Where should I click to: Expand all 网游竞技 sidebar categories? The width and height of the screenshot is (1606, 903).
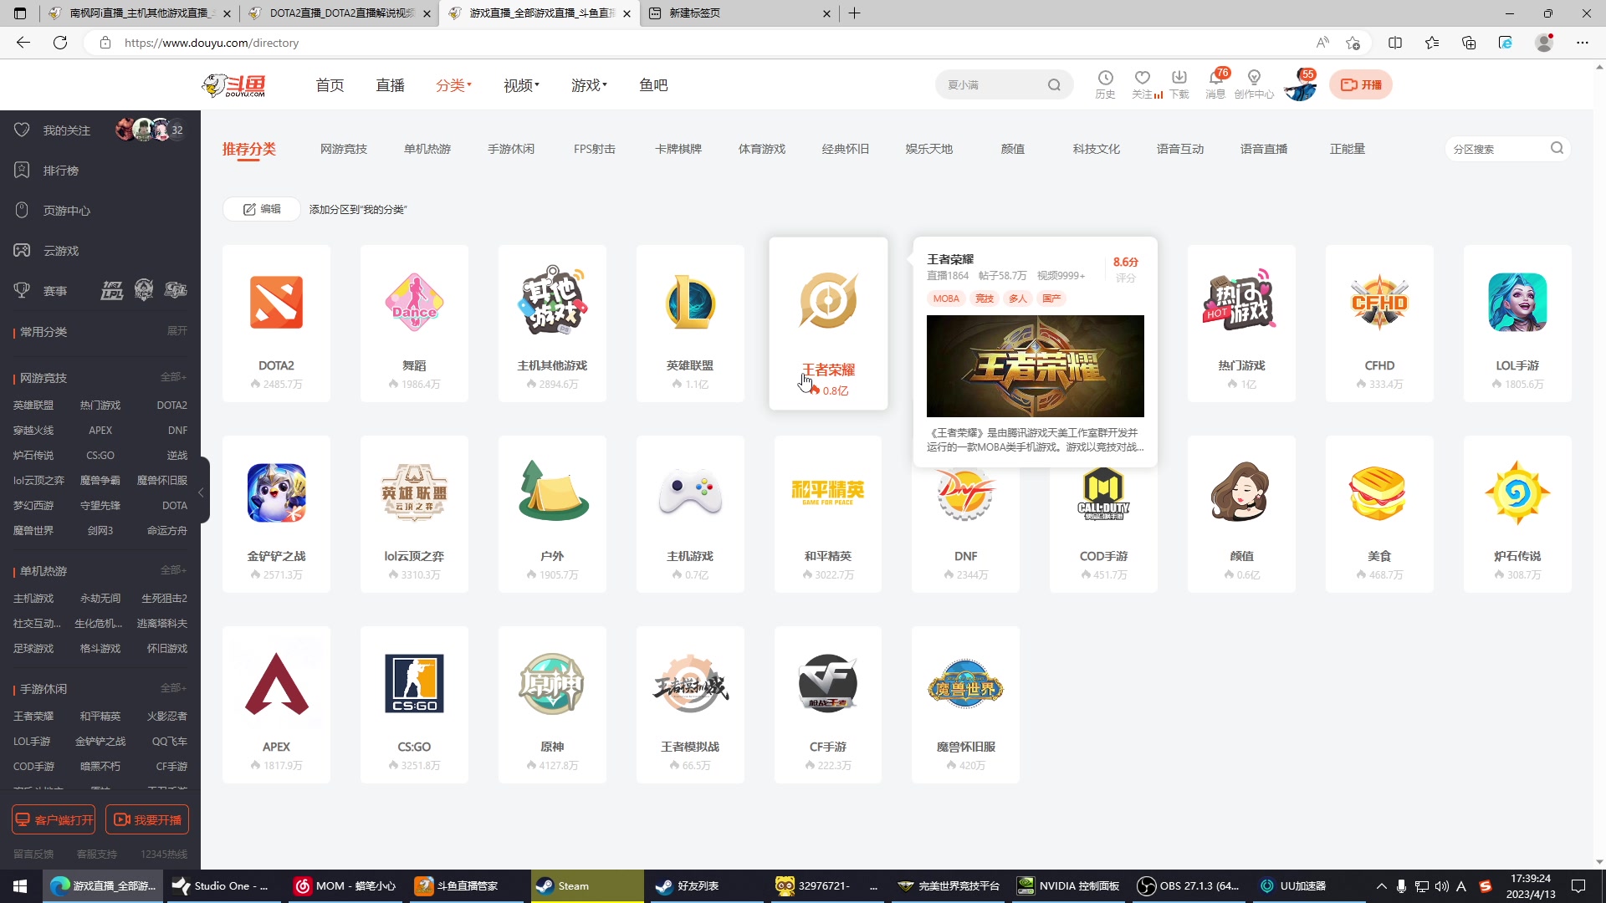click(x=174, y=377)
